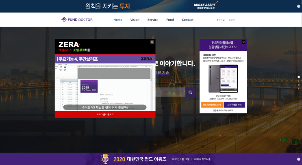Click the 원칙을 지키는 투자 banner text
302x165 pixels.
click(x=108, y=6)
